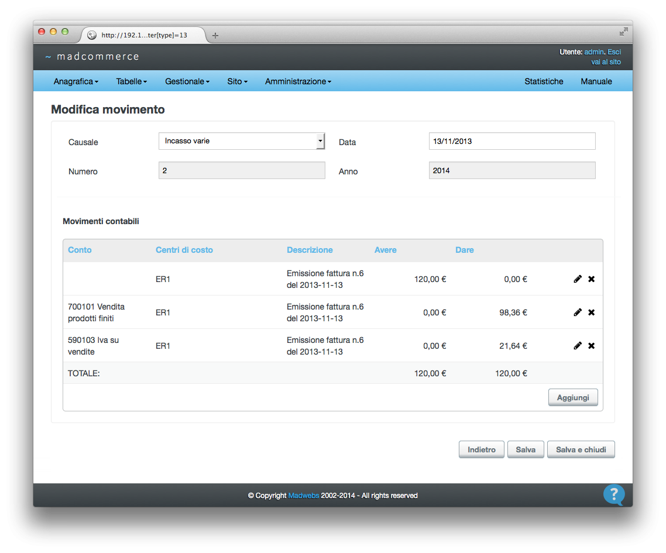Open the Madwebs footer link
The width and height of the screenshot is (666, 553).
pos(303,495)
